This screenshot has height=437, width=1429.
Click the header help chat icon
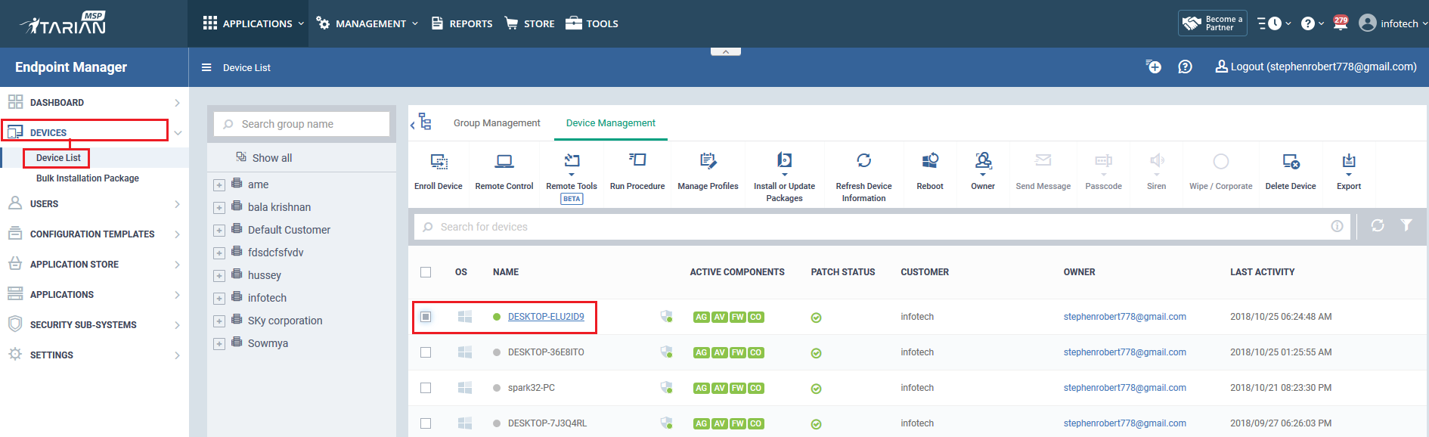[1185, 67]
